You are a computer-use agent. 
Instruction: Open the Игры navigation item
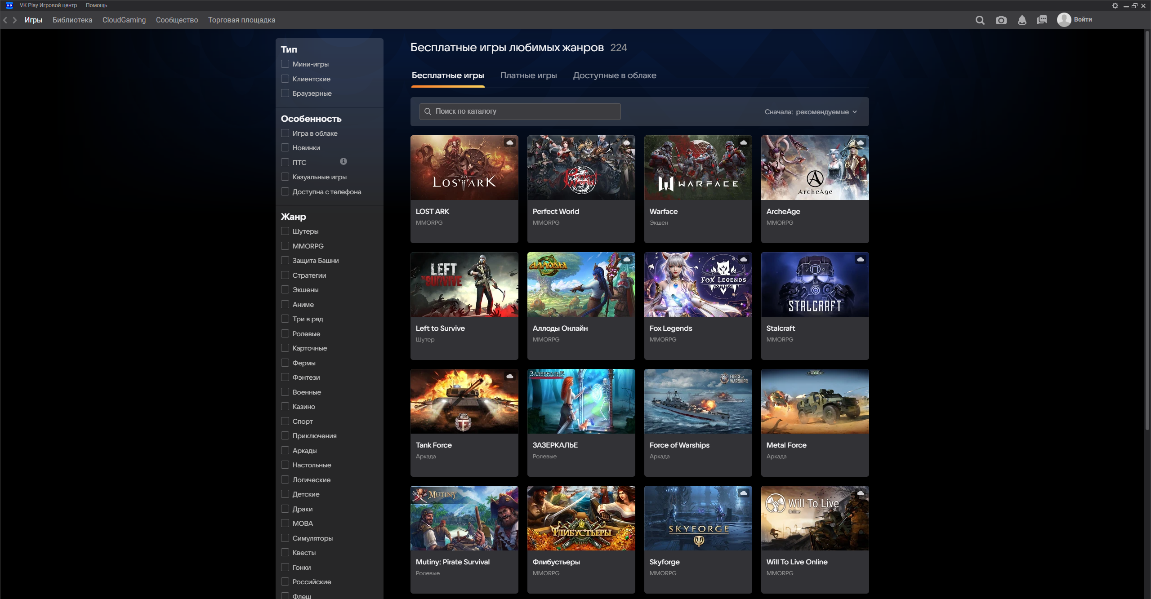tap(33, 20)
